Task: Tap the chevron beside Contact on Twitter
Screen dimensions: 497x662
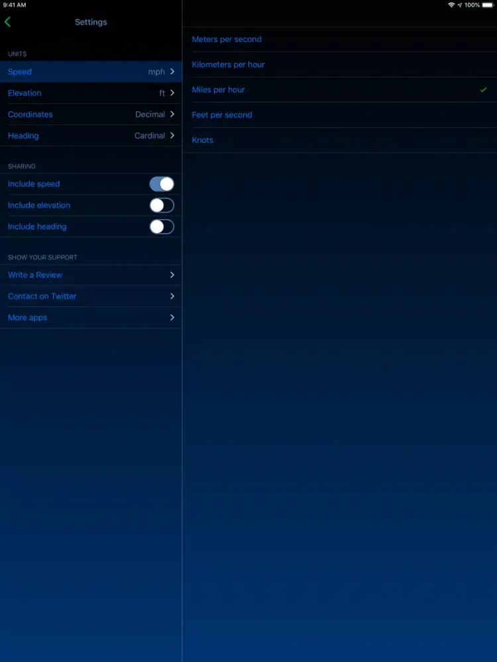Action: coord(172,297)
